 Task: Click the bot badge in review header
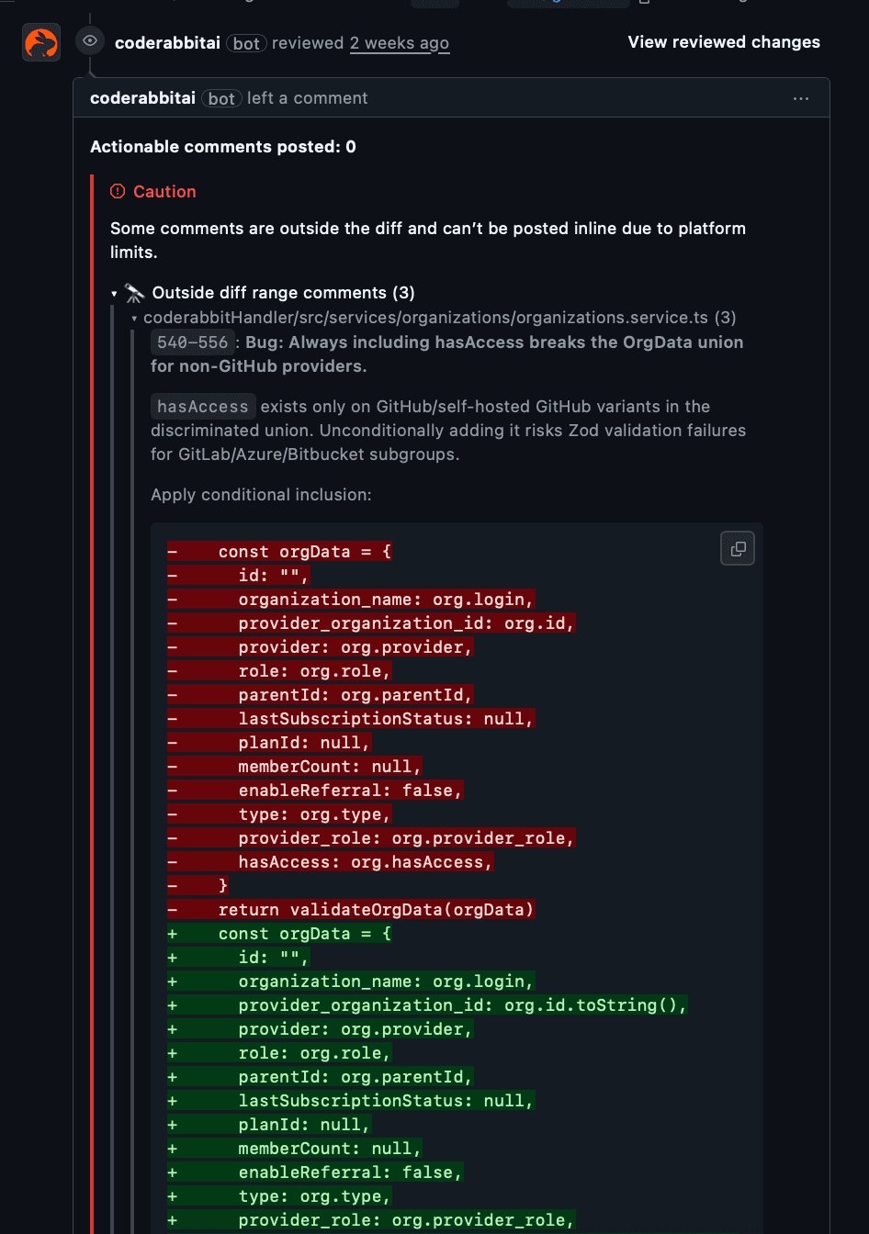(246, 43)
